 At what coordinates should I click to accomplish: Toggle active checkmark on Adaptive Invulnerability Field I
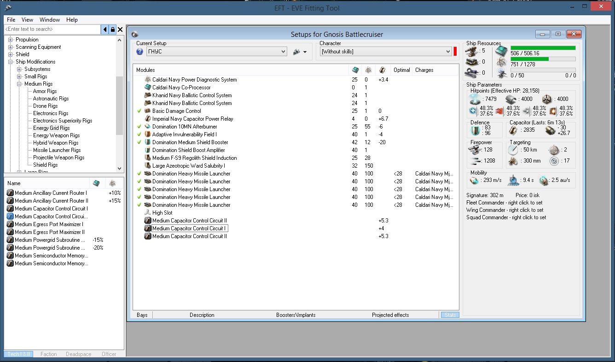pyautogui.click(x=139, y=134)
